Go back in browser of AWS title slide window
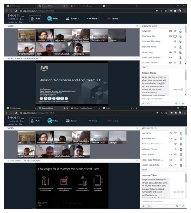This screenshot has height=213, width=191. 7,11
